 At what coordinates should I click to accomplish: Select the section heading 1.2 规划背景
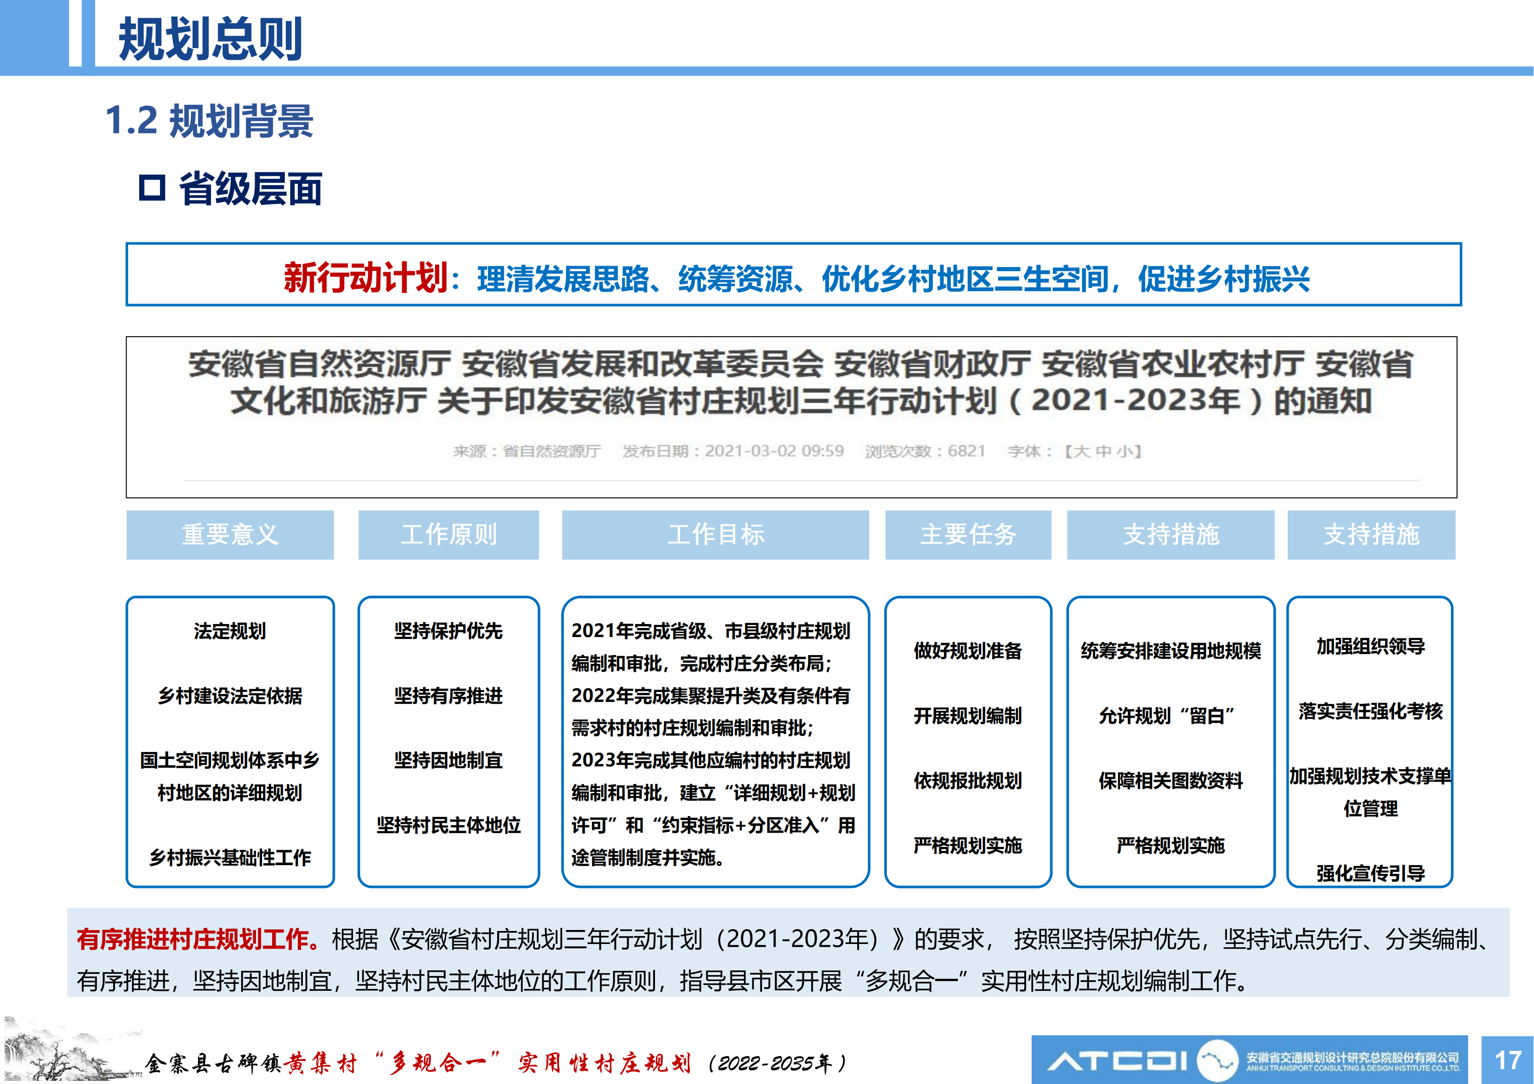pyautogui.click(x=209, y=121)
